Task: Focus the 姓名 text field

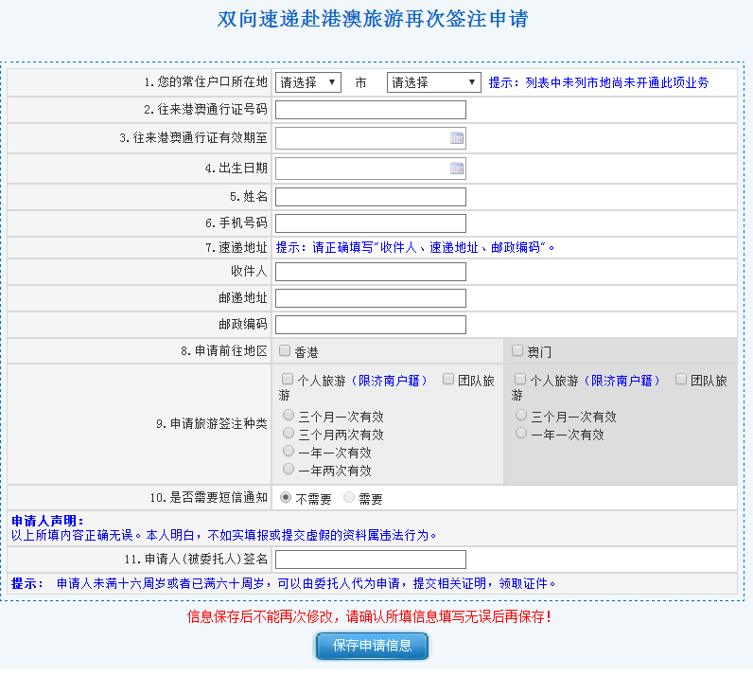Action: 371,197
